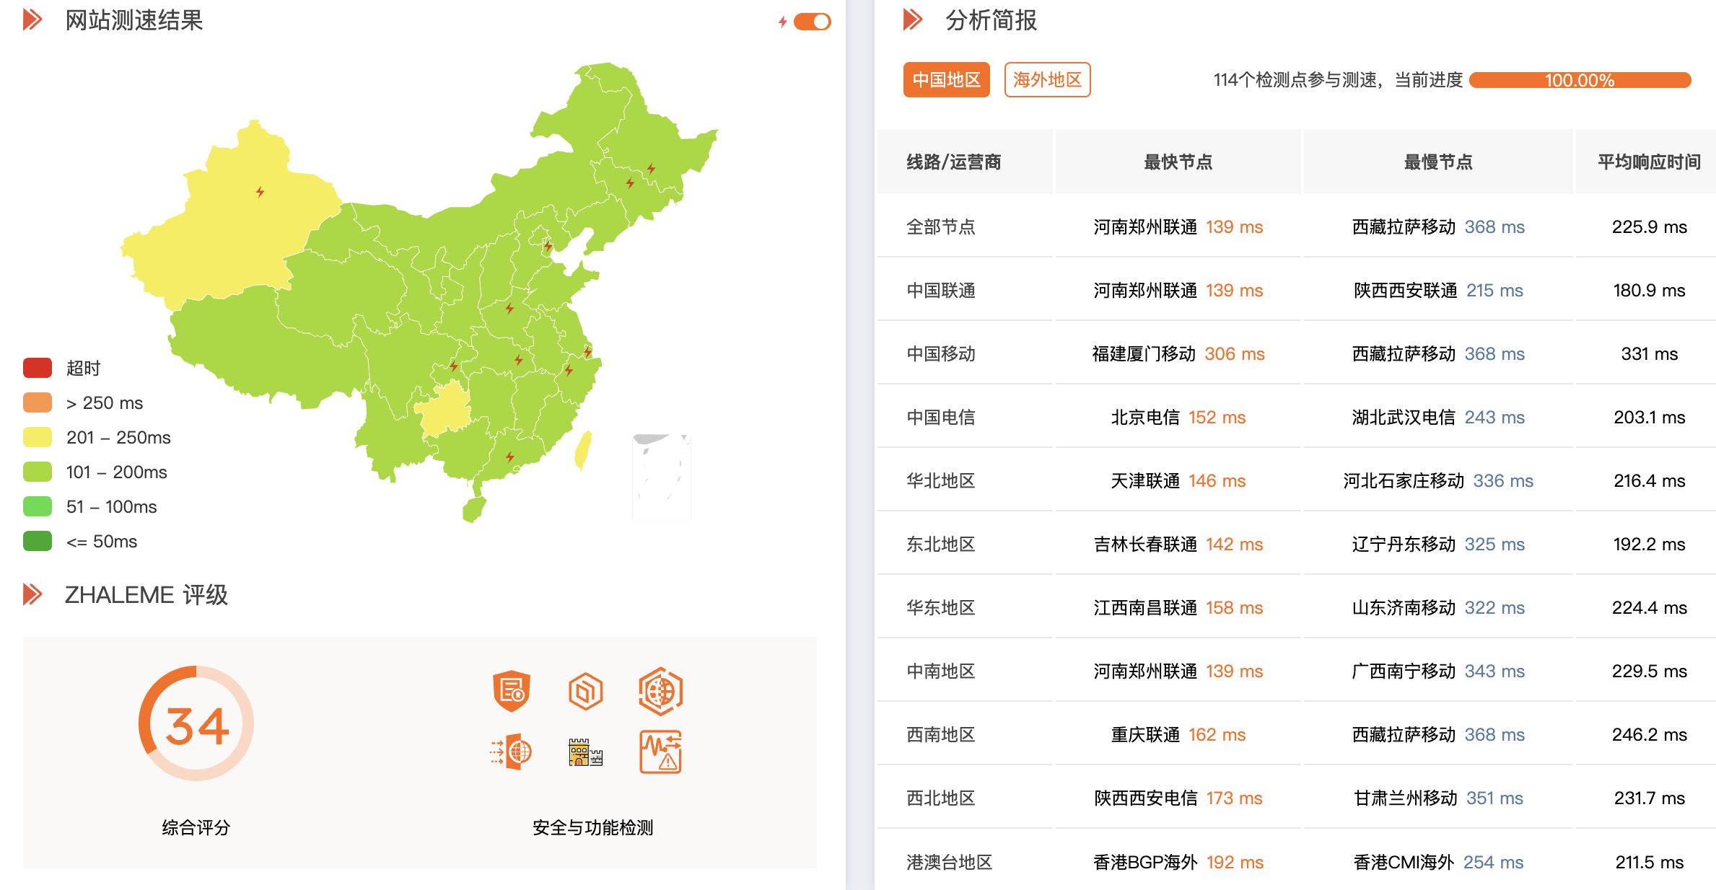The width and height of the screenshot is (1716, 890).
Task: Click the traffic waveform warning icon
Action: tap(660, 752)
